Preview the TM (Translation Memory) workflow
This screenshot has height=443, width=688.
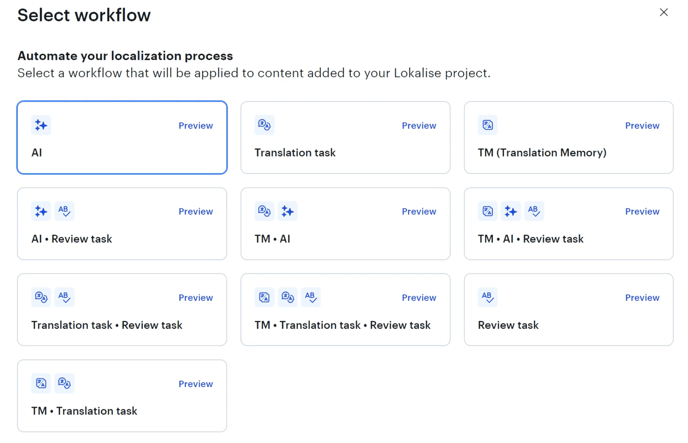[x=642, y=126]
